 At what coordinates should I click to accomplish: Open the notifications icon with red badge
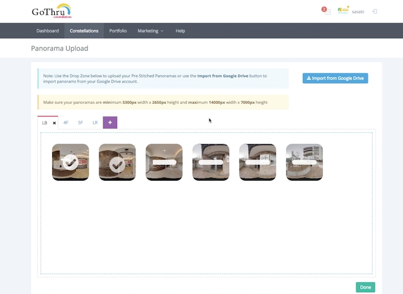pyautogui.click(x=326, y=11)
